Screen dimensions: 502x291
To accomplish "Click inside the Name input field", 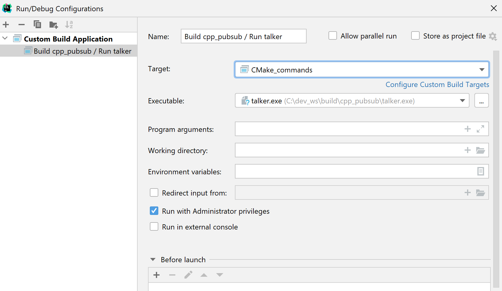I will [x=243, y=36].
